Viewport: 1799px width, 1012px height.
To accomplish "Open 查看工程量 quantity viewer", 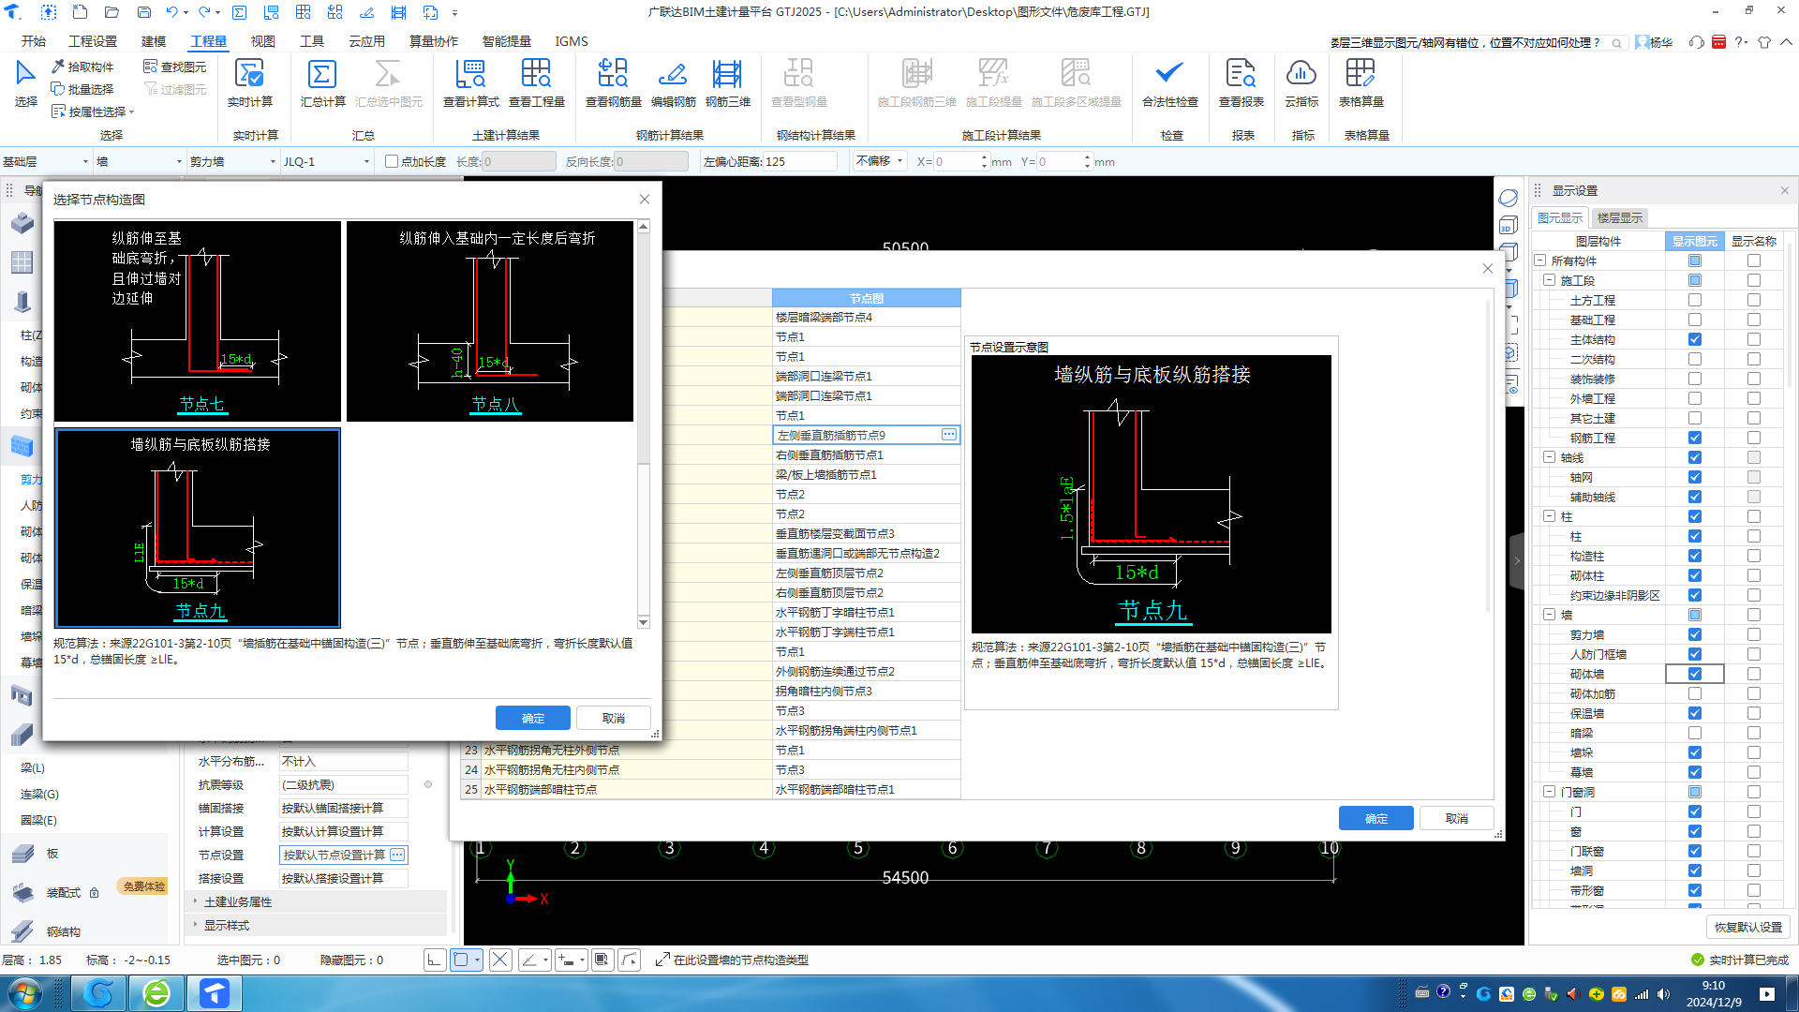I will point(536,82).
